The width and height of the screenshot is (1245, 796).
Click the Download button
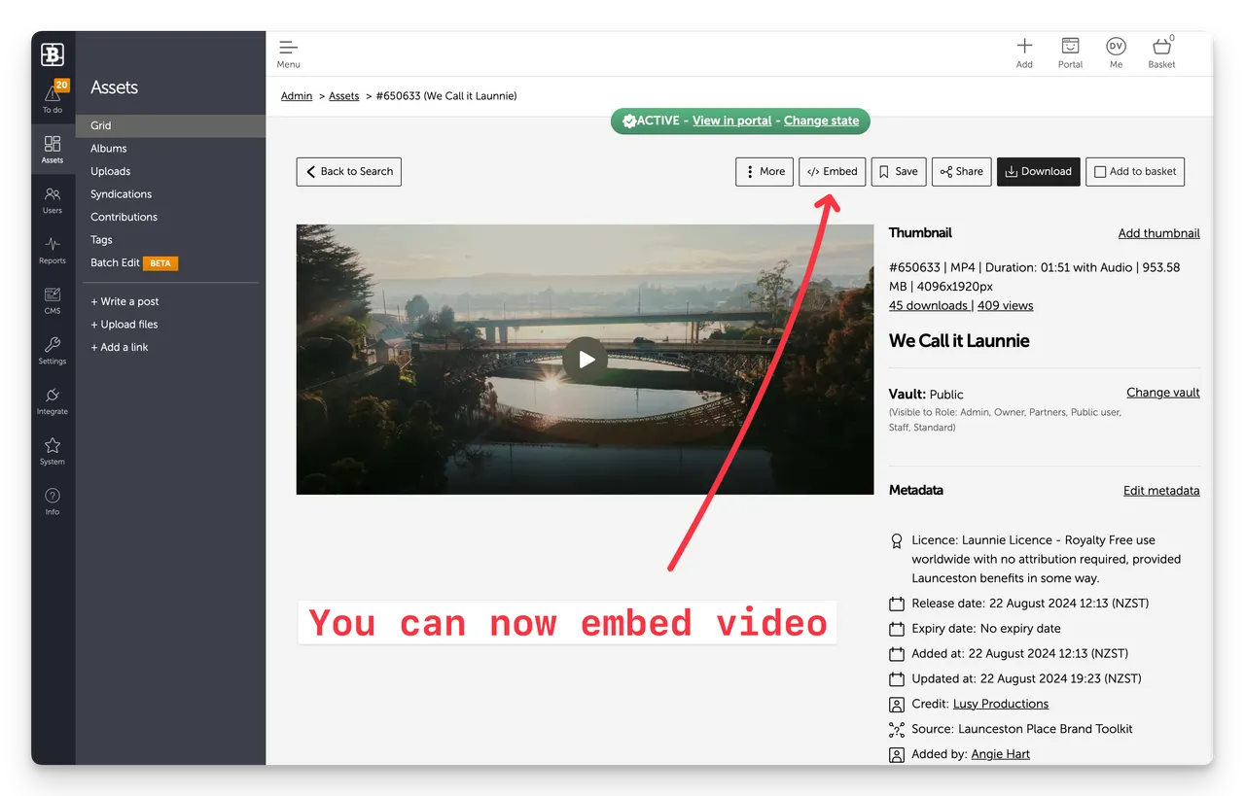click(x=1038, y=172)
